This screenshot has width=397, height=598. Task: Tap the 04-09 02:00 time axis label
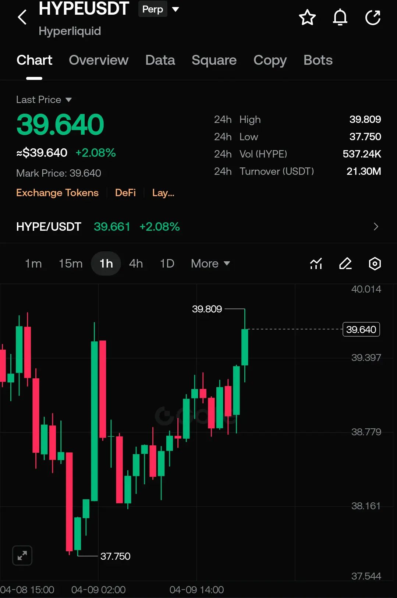tap(98, 590)
